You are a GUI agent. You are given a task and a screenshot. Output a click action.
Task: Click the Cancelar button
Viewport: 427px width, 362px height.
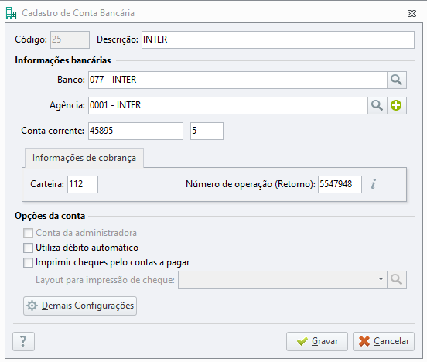tap(384, 341)
